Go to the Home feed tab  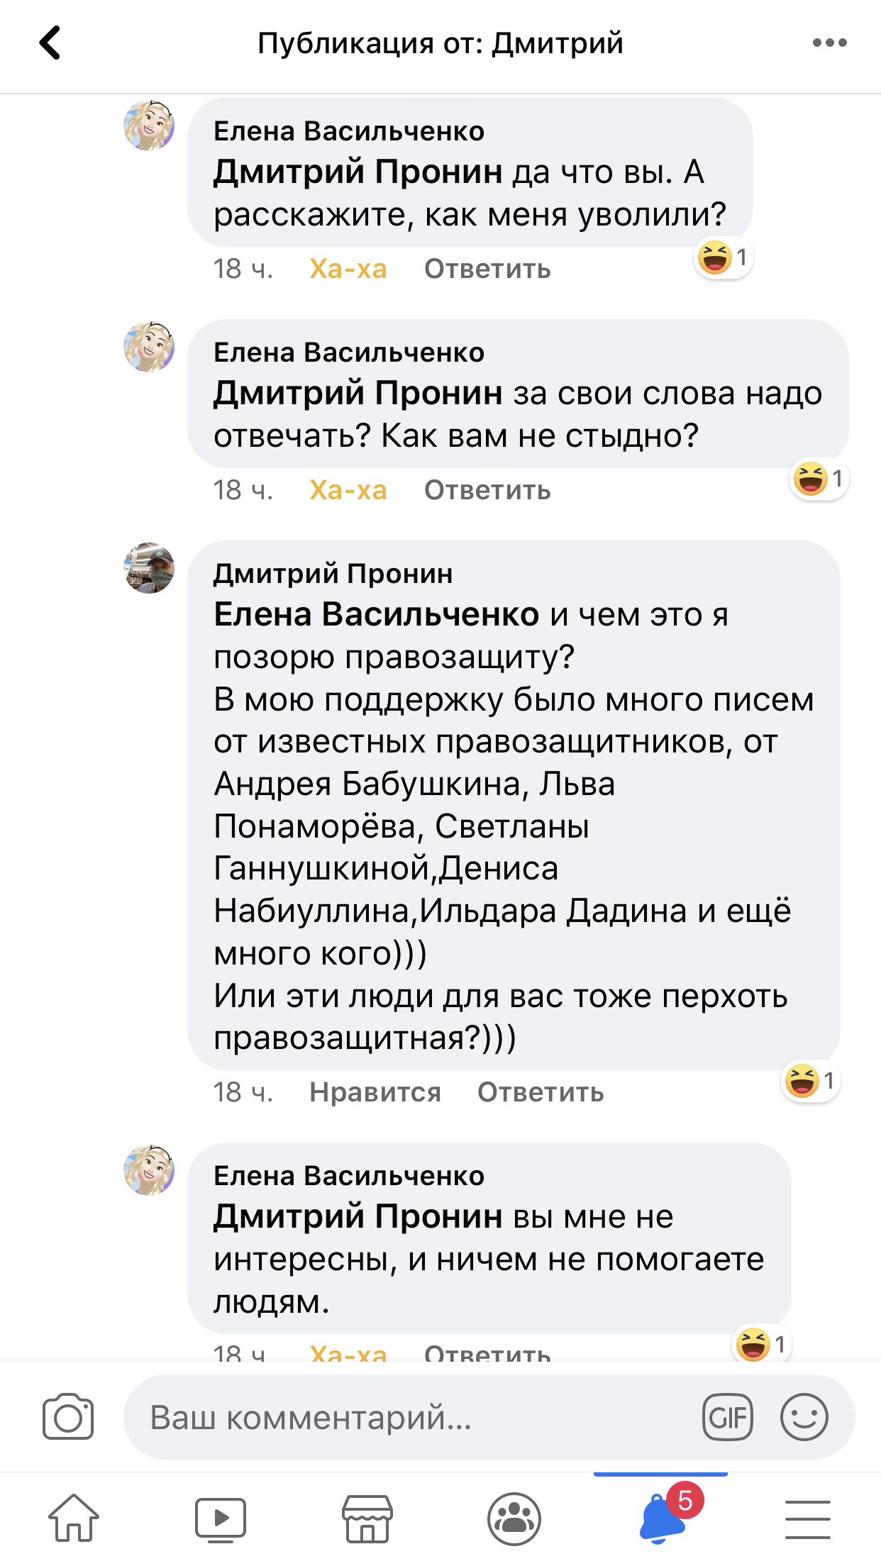(74, 1518)
